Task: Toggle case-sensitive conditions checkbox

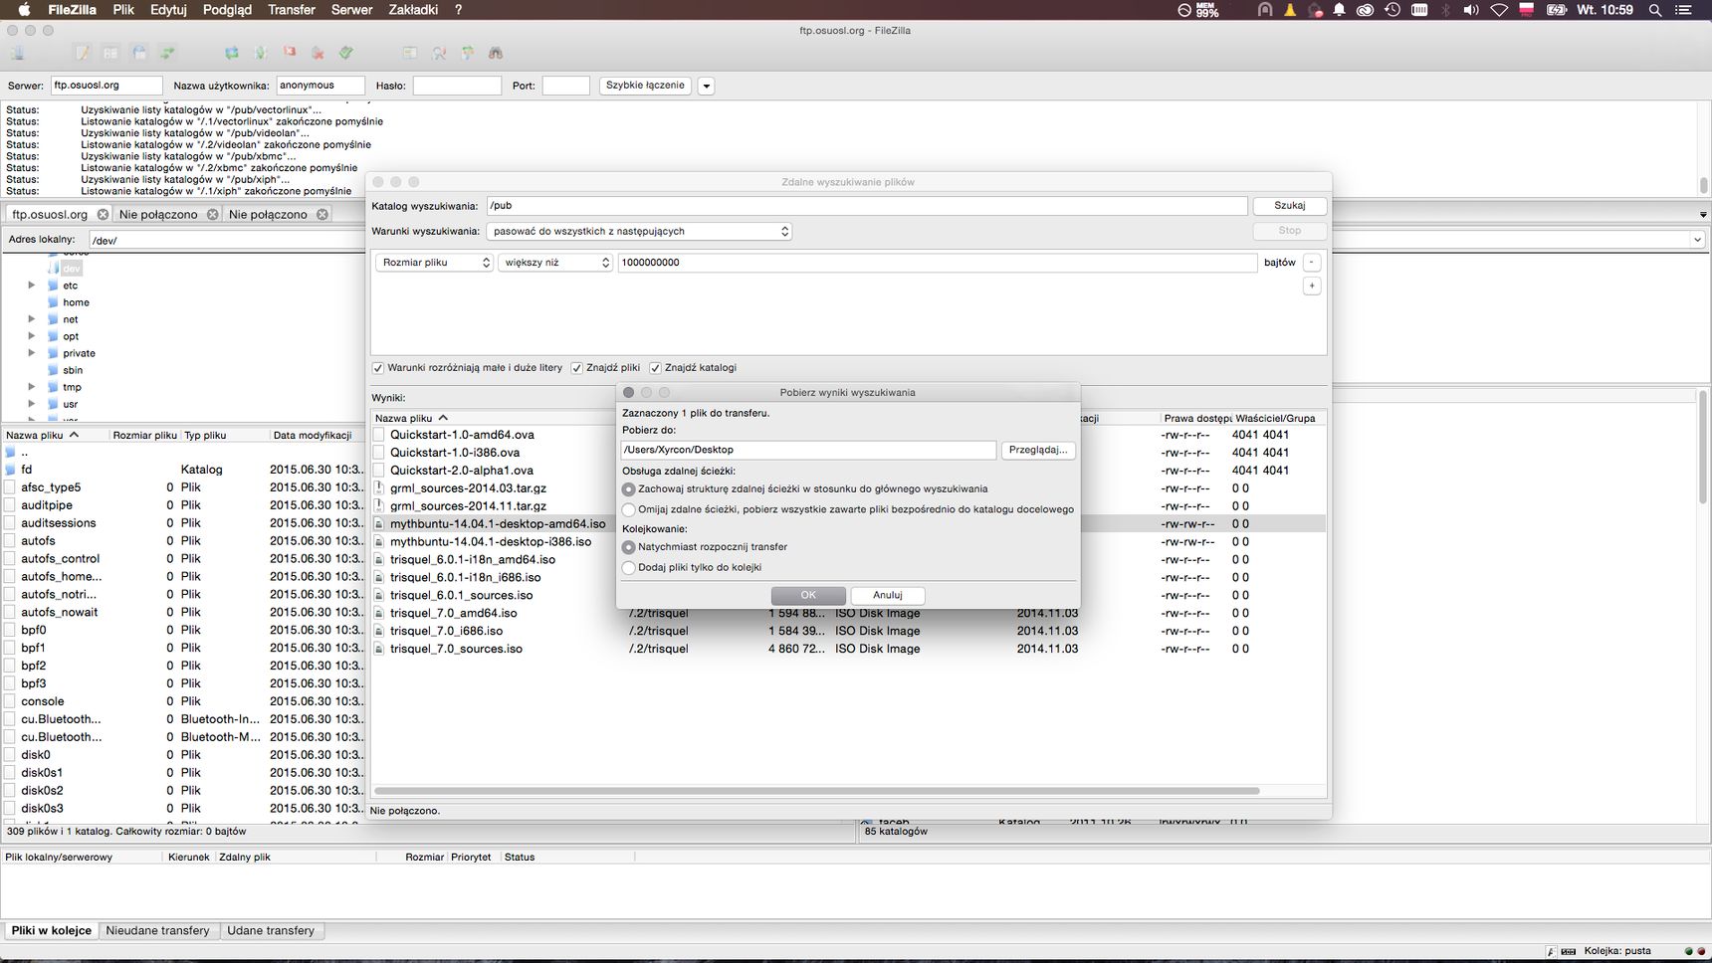Action: click(x=378, y=368)
